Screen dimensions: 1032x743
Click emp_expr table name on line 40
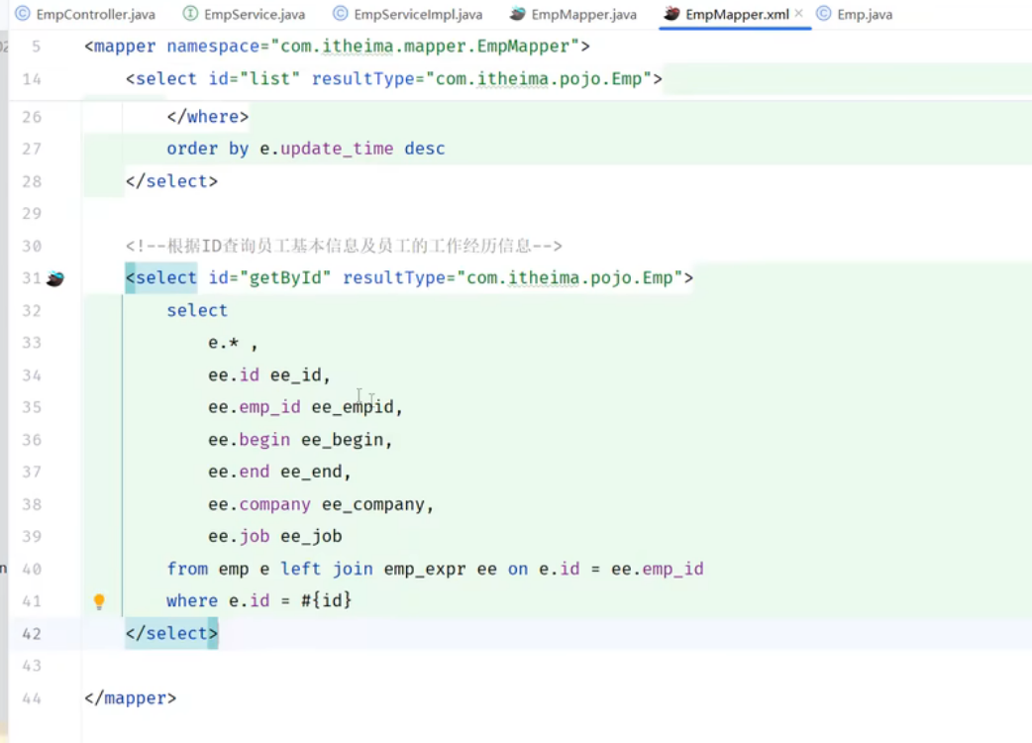(x=425, y=569)
